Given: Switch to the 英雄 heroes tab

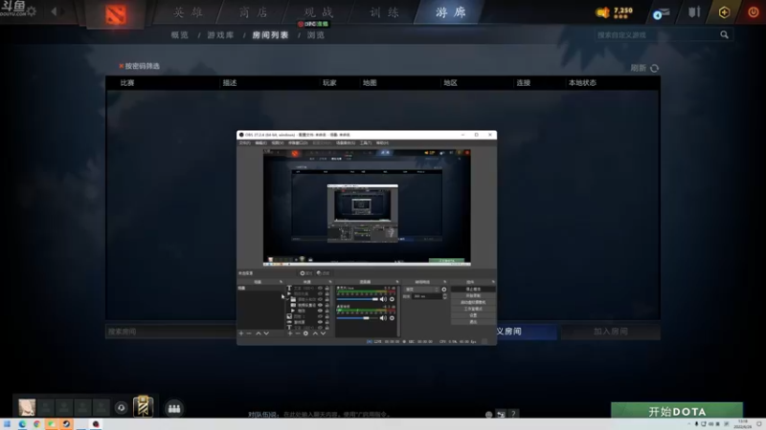Looking at the screenshot, I should point(188,12).
